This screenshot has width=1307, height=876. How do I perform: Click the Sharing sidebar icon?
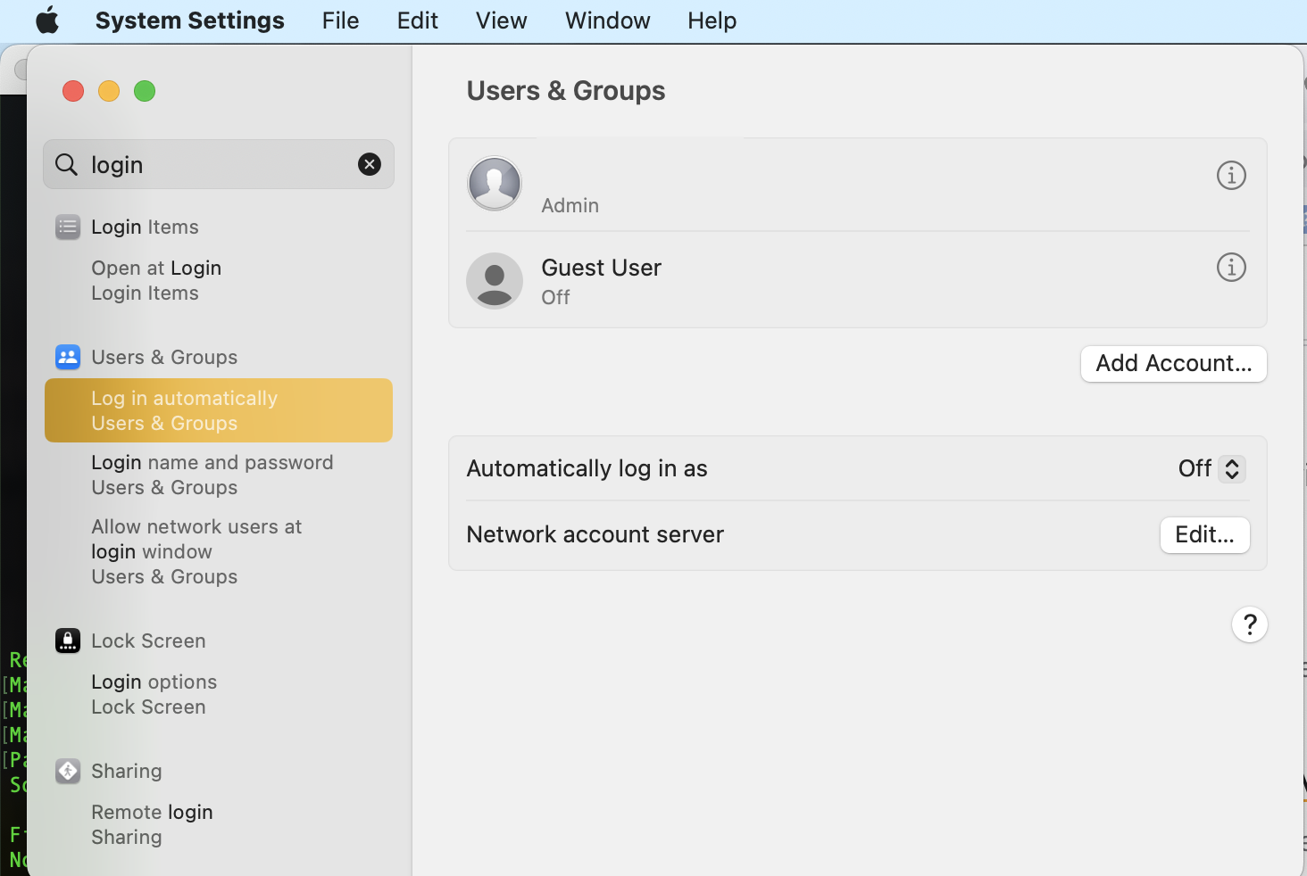68,771
